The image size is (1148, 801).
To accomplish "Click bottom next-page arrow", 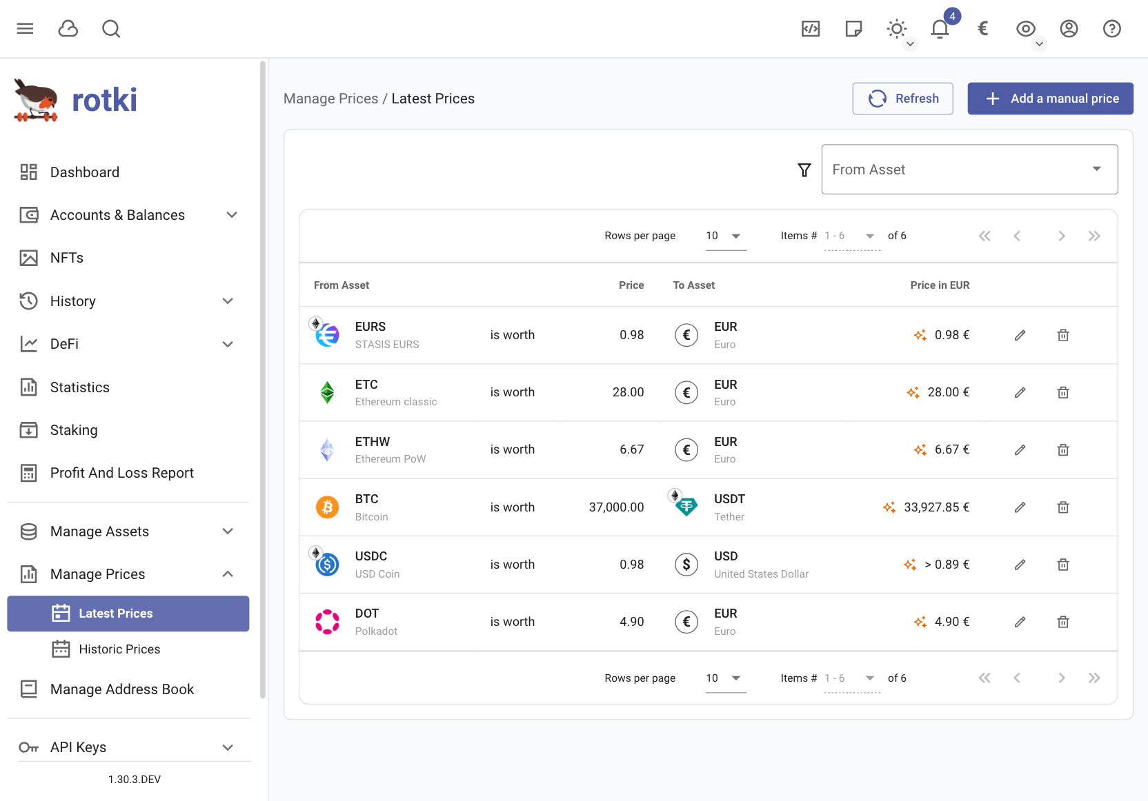I will pyautogui.click(x=1062, y=678).
